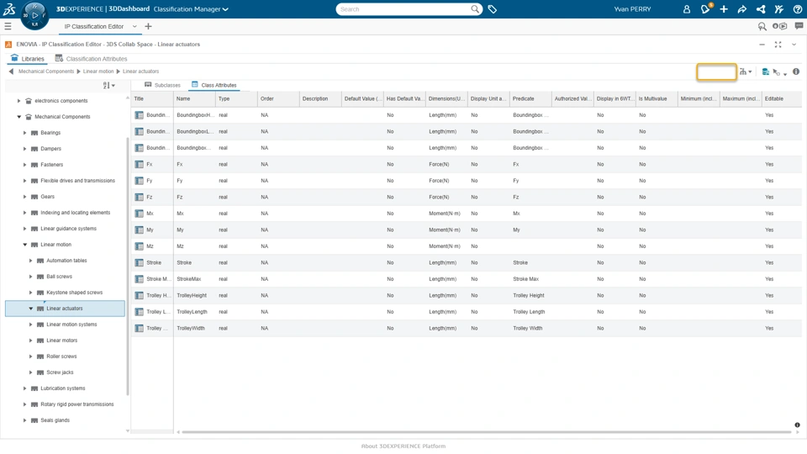Screen dimensions: 807x454
Task: Switch to the Libraries tab
Action: (28, 58)
